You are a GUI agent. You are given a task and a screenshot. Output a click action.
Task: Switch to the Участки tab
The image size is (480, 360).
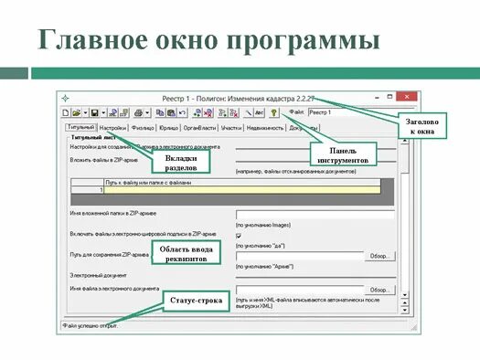(x=230, y=128)
